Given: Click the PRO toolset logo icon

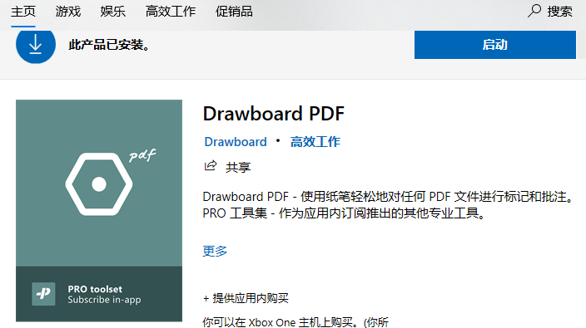Looking at the screenshot, I should (x=43, y=294).
